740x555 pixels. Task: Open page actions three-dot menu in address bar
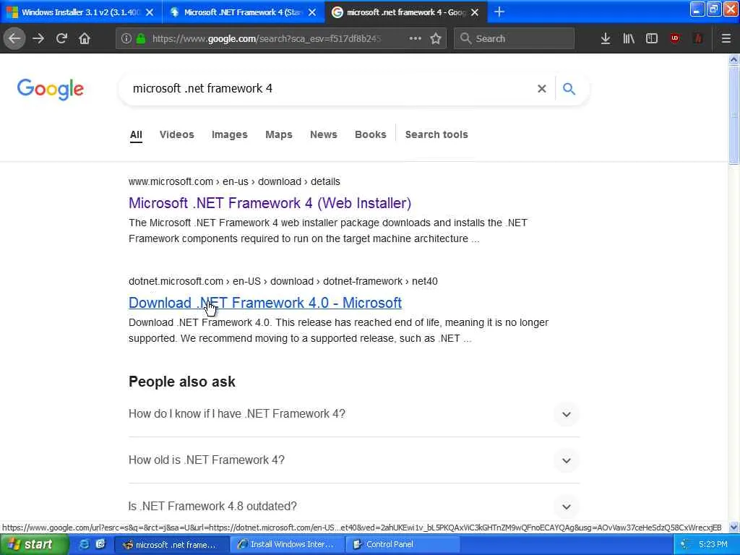coord(415,38)
